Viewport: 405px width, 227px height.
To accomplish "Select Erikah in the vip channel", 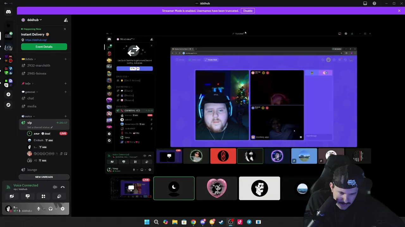I will click(47, 140).
